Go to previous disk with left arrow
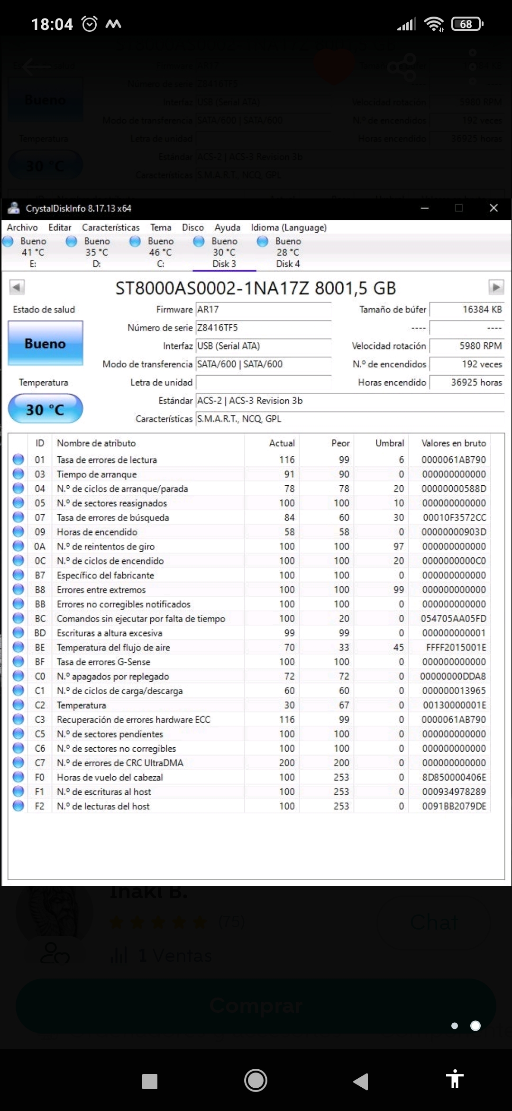 tap(17, 287)
